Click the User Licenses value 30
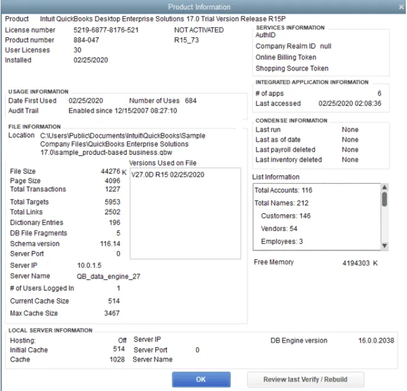The width and height of the screenshot is (407, 391). pos(77,50)
